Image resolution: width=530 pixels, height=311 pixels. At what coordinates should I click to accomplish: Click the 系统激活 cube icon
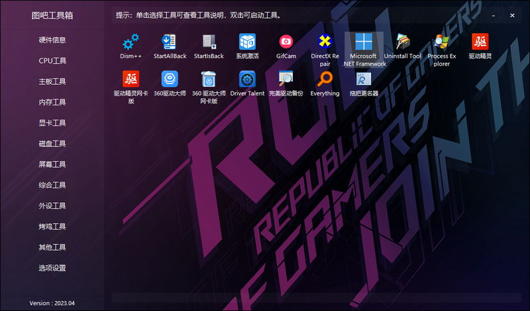(x=247, y=42)
